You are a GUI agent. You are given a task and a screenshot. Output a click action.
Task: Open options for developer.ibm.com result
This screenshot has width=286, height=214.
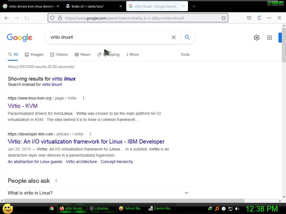tap(90, 134)
